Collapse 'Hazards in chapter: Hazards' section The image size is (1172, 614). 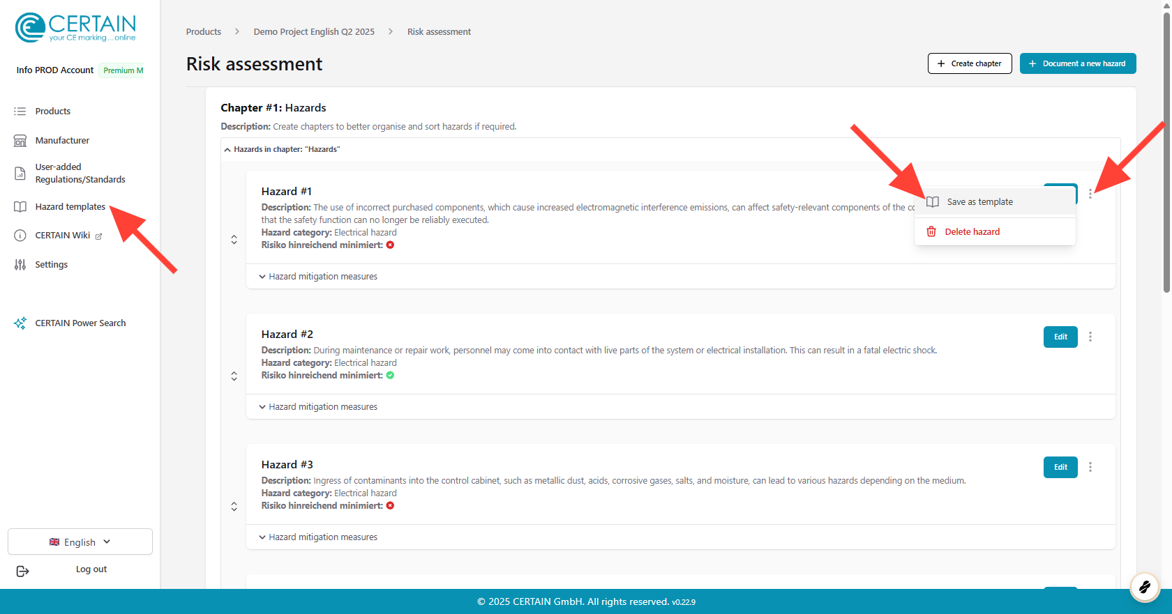click(282, 150)
